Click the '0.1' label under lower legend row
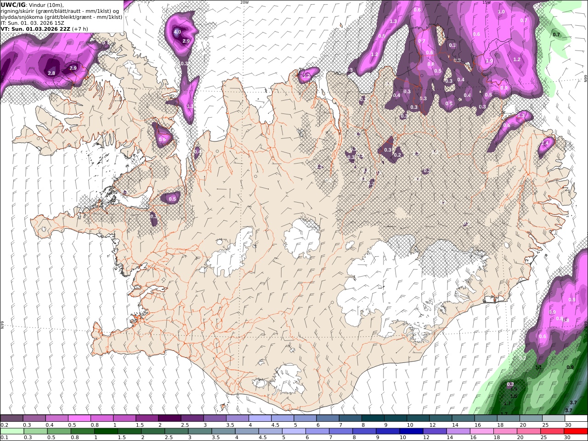 point(4,438)
